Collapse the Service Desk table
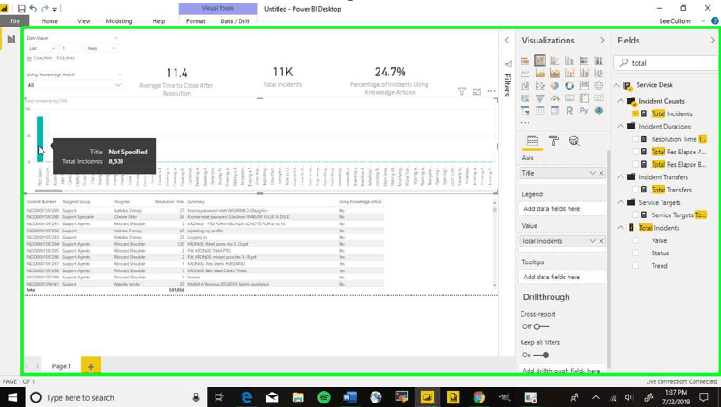Image resolution: width=721 pixels, height=407 pixels. [616, 85]
